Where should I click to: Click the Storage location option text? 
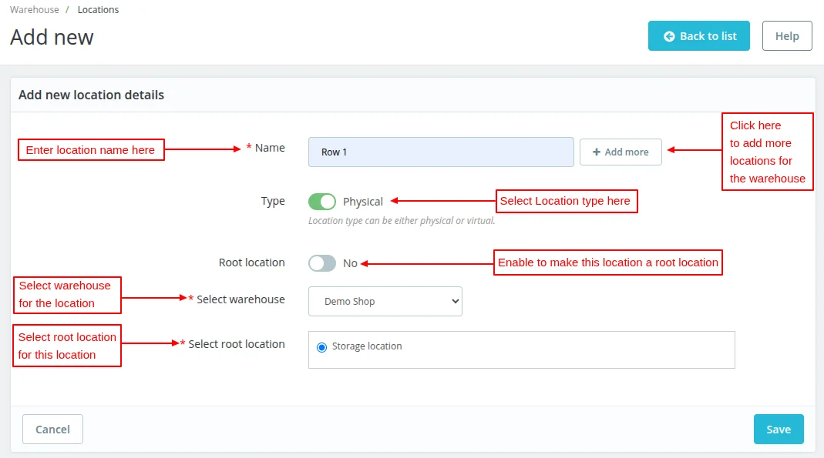click(x=367, y=346)
